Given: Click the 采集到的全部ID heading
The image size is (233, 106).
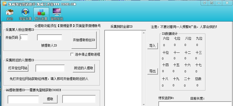Looking at the screenshot, I should tap(122, 27).
